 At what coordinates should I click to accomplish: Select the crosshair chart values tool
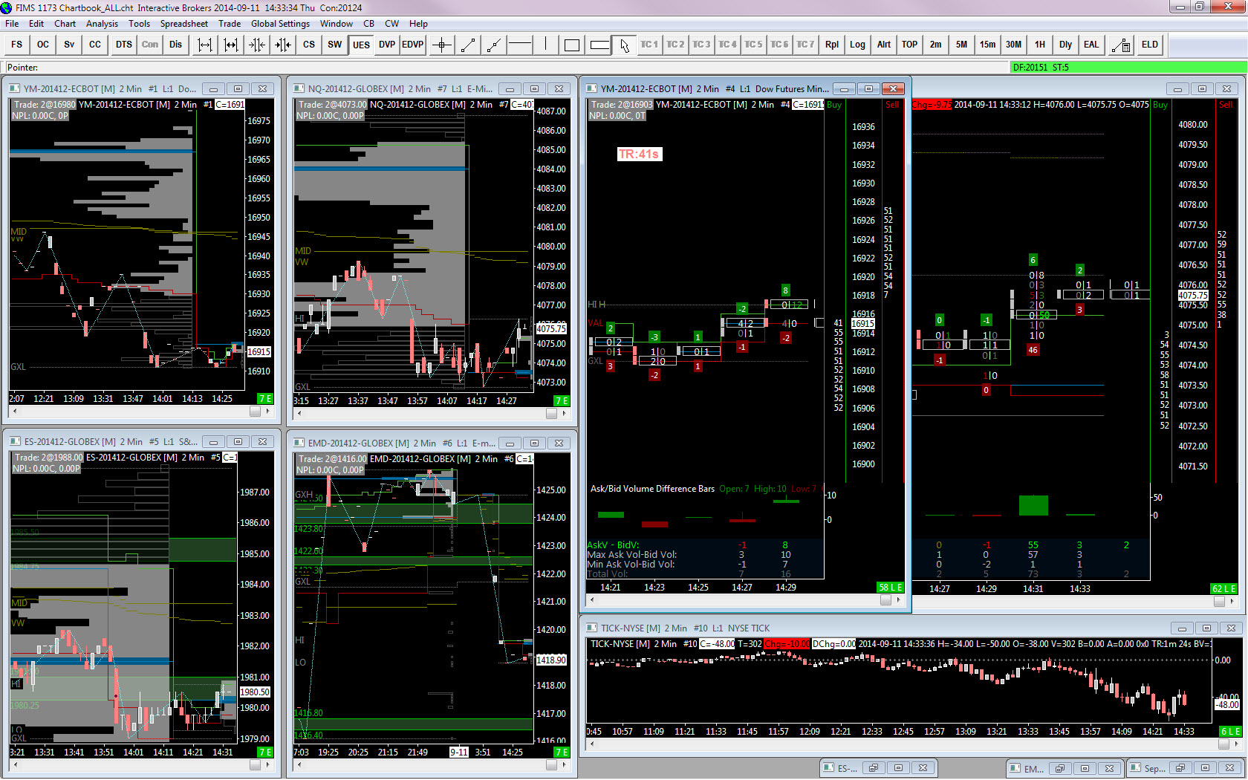point(442,45)
